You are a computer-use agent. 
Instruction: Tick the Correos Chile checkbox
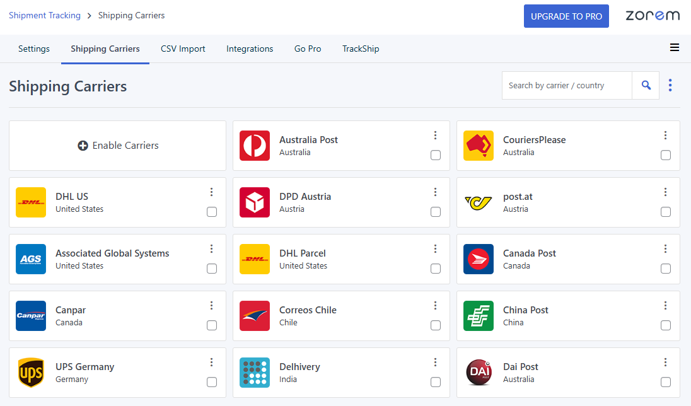click(x=436, y=325)
